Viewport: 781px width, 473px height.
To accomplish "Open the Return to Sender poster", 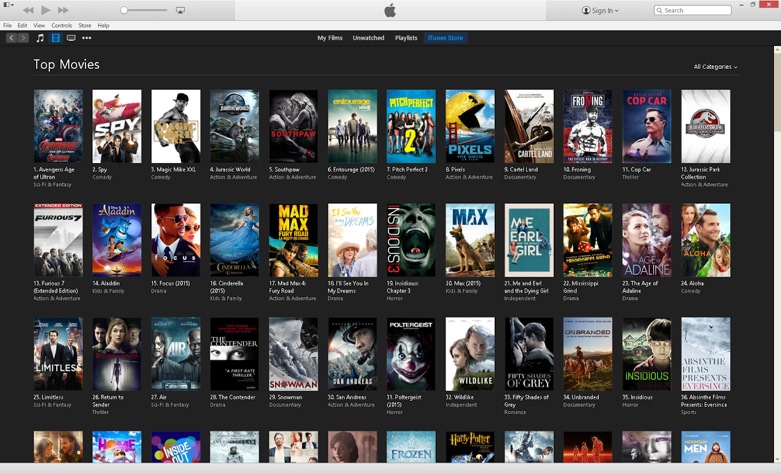I will tap(117, 354).
